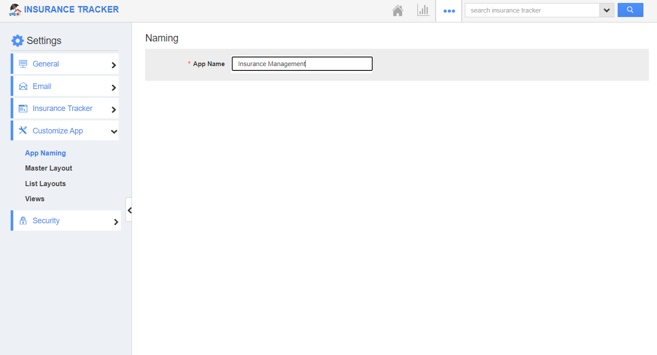This screenshot has height=355, width=657.
Task: Click the App Name text field
Action: pyautogui.click(x=302, y=64)
